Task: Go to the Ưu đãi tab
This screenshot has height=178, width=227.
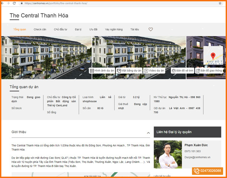Action: pos(93,29)
